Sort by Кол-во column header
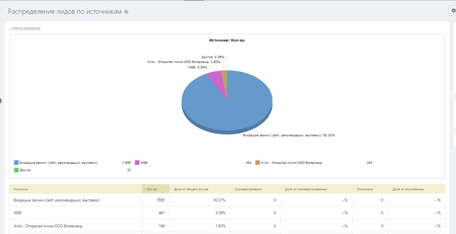456x234 pixels. tap(152, 189)
